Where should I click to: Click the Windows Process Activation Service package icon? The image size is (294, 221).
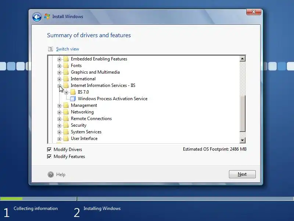click(73, 99)
